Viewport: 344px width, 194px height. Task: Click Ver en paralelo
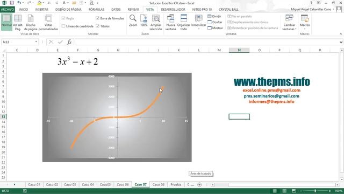(x=240, y=16)
